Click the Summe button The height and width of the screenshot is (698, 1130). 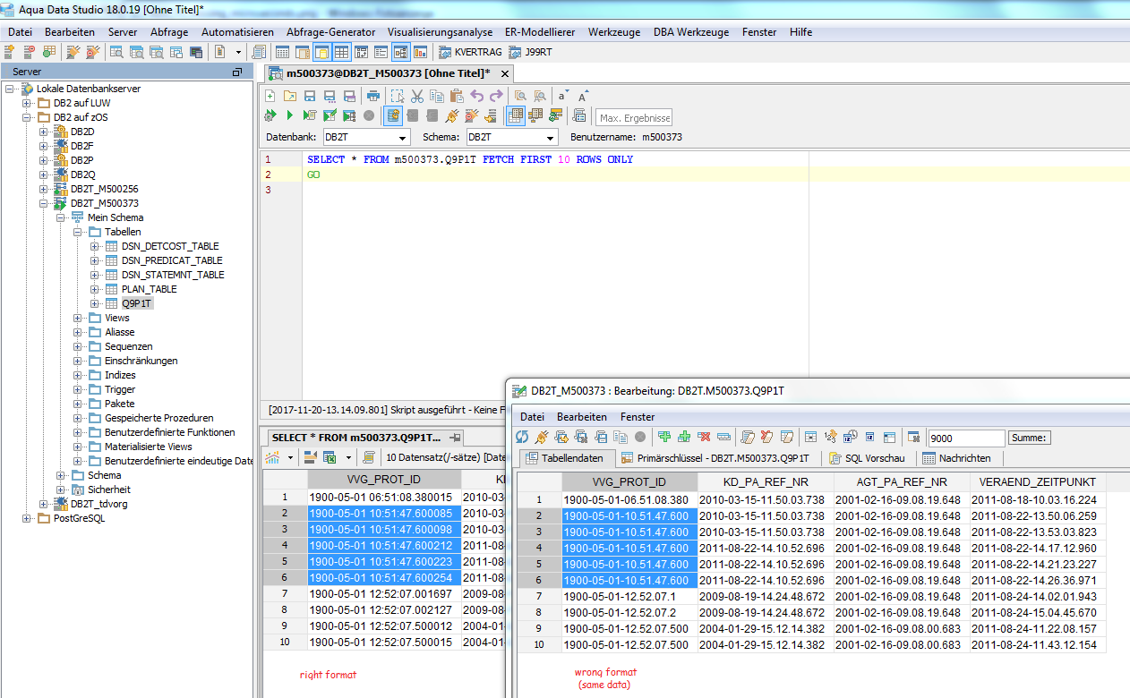point(1029,438)
